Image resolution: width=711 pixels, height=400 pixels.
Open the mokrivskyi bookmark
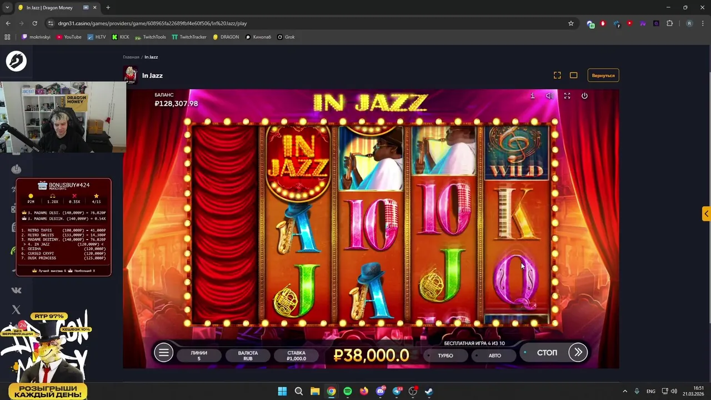[x=36, y=37]
